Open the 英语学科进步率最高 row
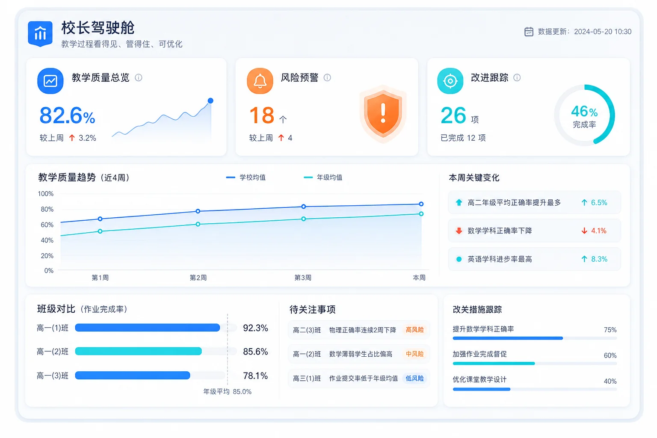 (x=534, y=259)
